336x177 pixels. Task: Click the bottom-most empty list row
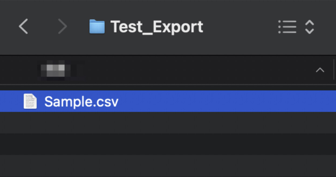point(168,165)
